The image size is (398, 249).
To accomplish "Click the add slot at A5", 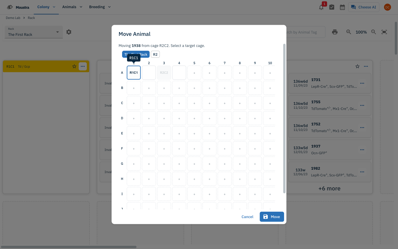I will (194, 73).
